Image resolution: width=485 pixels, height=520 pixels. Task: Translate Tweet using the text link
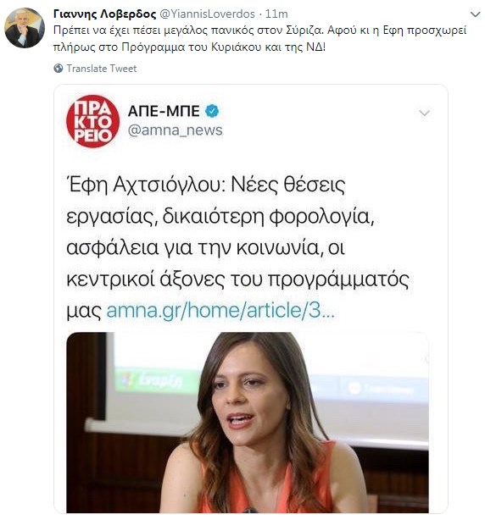click(102, 69)
